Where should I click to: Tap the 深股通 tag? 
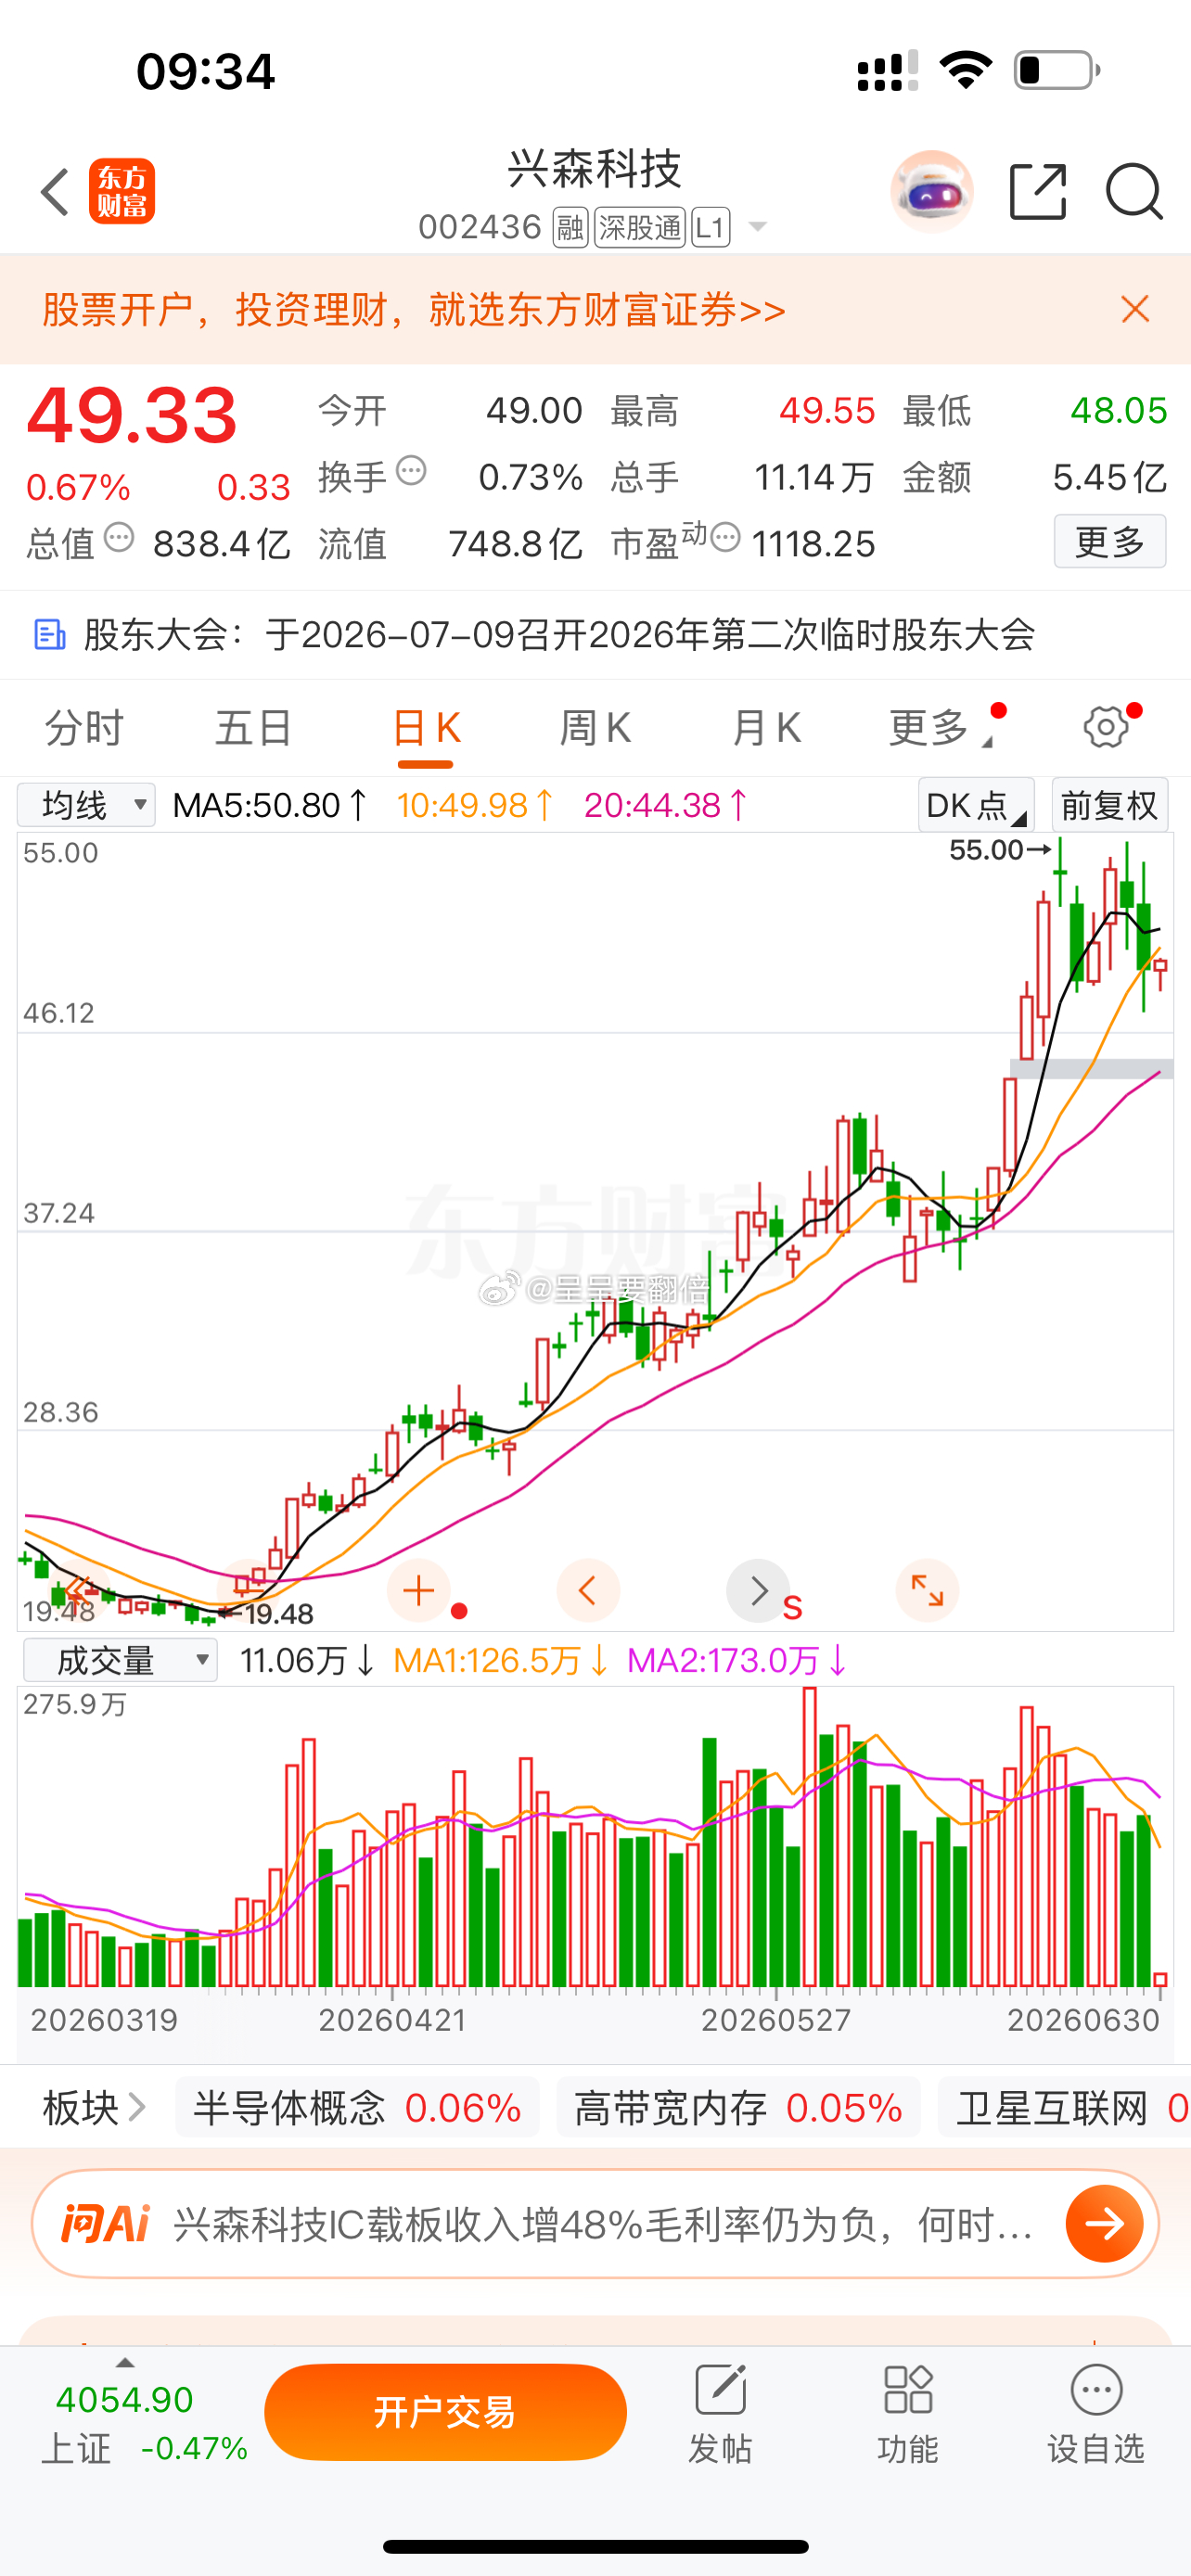click(640, 228)
